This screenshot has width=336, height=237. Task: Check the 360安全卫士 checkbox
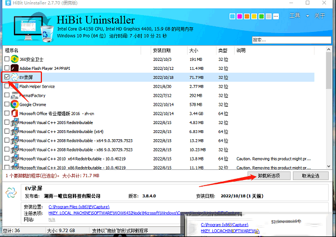pos(7,59)
